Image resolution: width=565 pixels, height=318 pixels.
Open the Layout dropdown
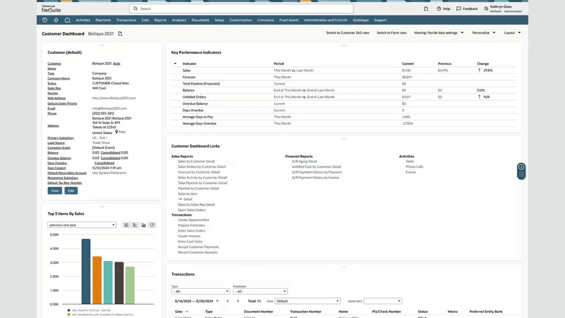(x=512, y=33)
